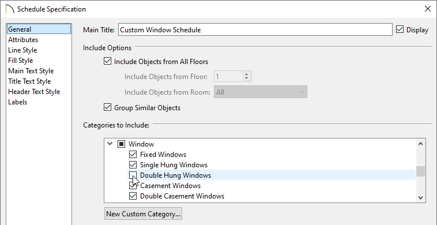The width and height of the screenshot is (437, 225).
Task: Click the Include Objects from Floor field
Action: pyautogui.click(x=228, y=76)
